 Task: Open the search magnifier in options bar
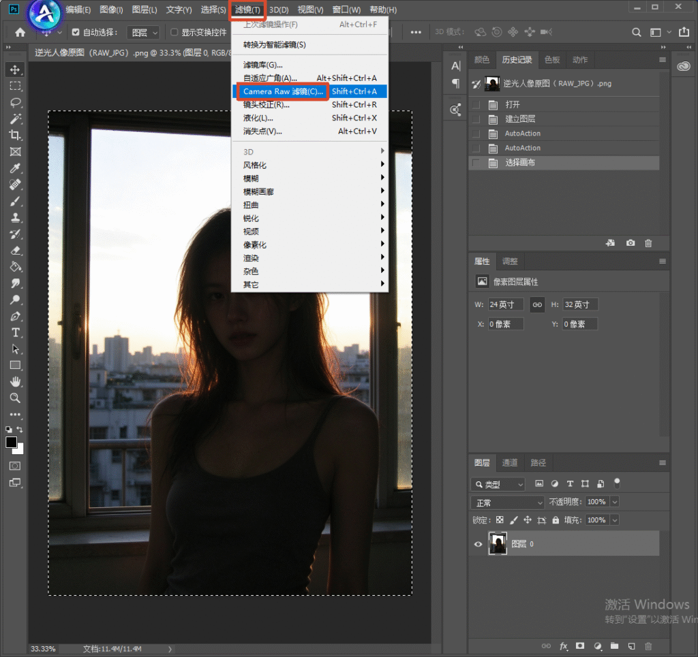pyautogui.click(x=637, y=32)
